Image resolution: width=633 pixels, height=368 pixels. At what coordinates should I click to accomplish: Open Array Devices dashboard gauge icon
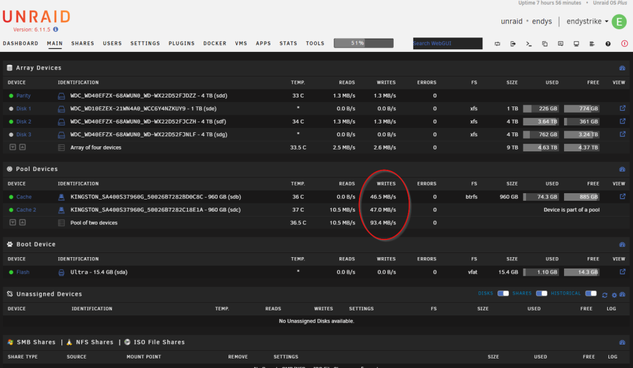click(622, 68)
